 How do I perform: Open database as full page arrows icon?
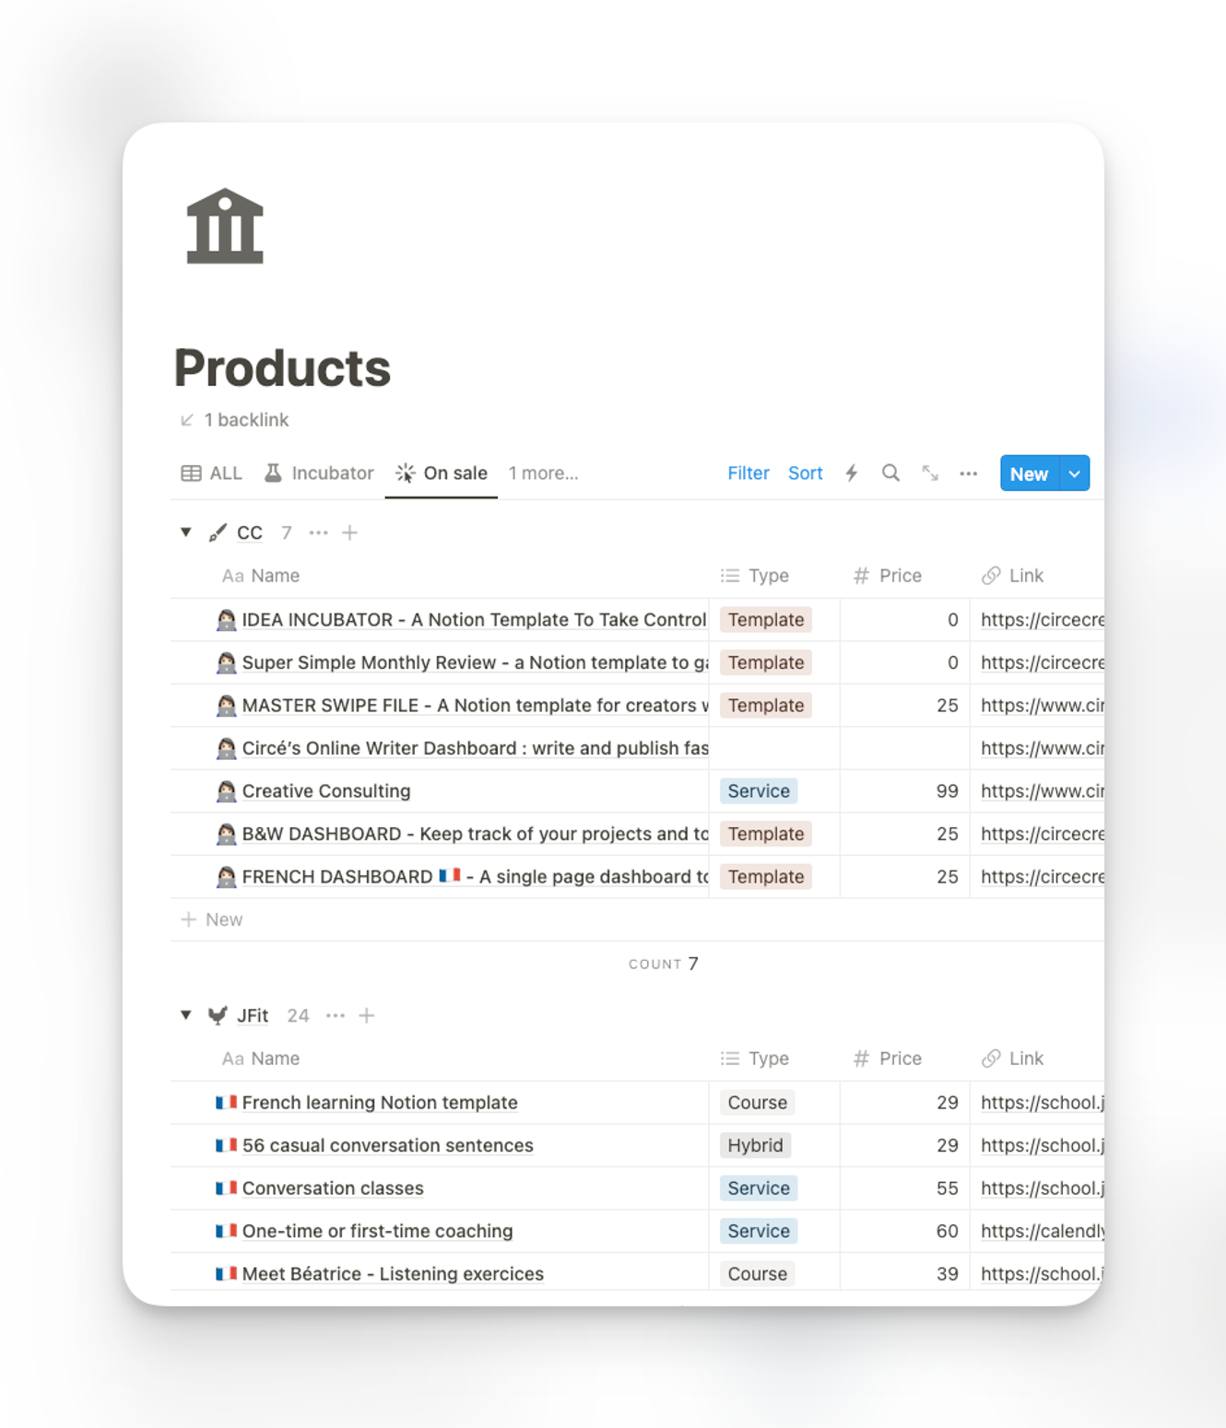point(930,474)
